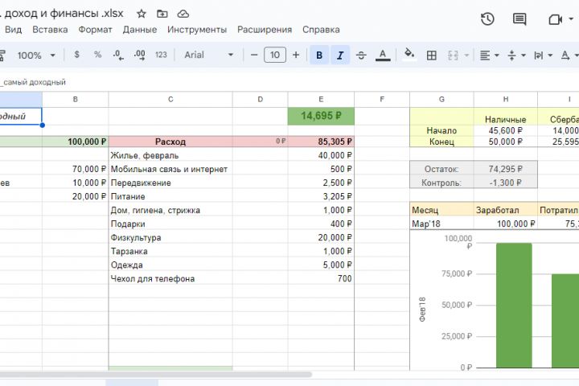The height and width of the screenshot is (386, 579).
Task: Select the Остаток value 74,295 ₽
Action: [506, 169]
